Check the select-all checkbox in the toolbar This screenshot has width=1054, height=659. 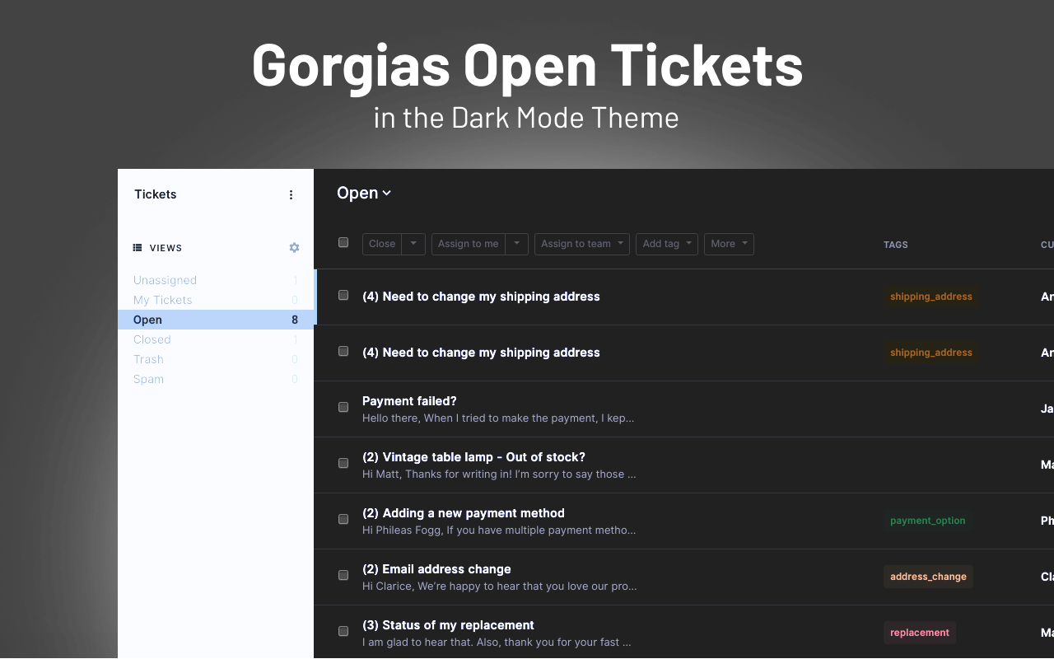[x=343, y=242]
